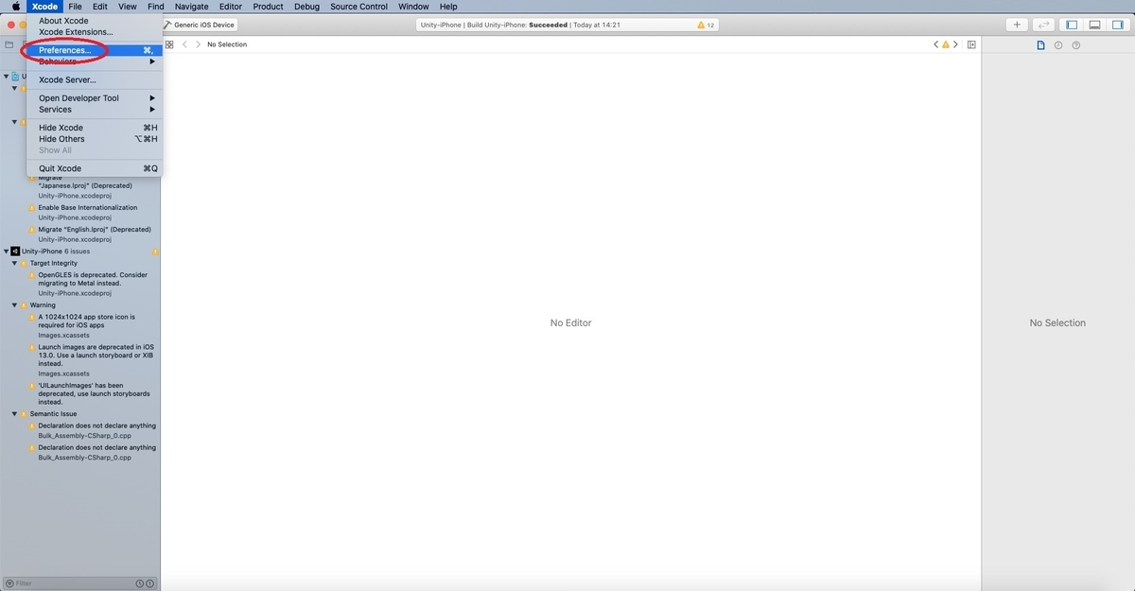
Task: Open the Help menu
Action: pyautogui.click(x=448, y=7)
